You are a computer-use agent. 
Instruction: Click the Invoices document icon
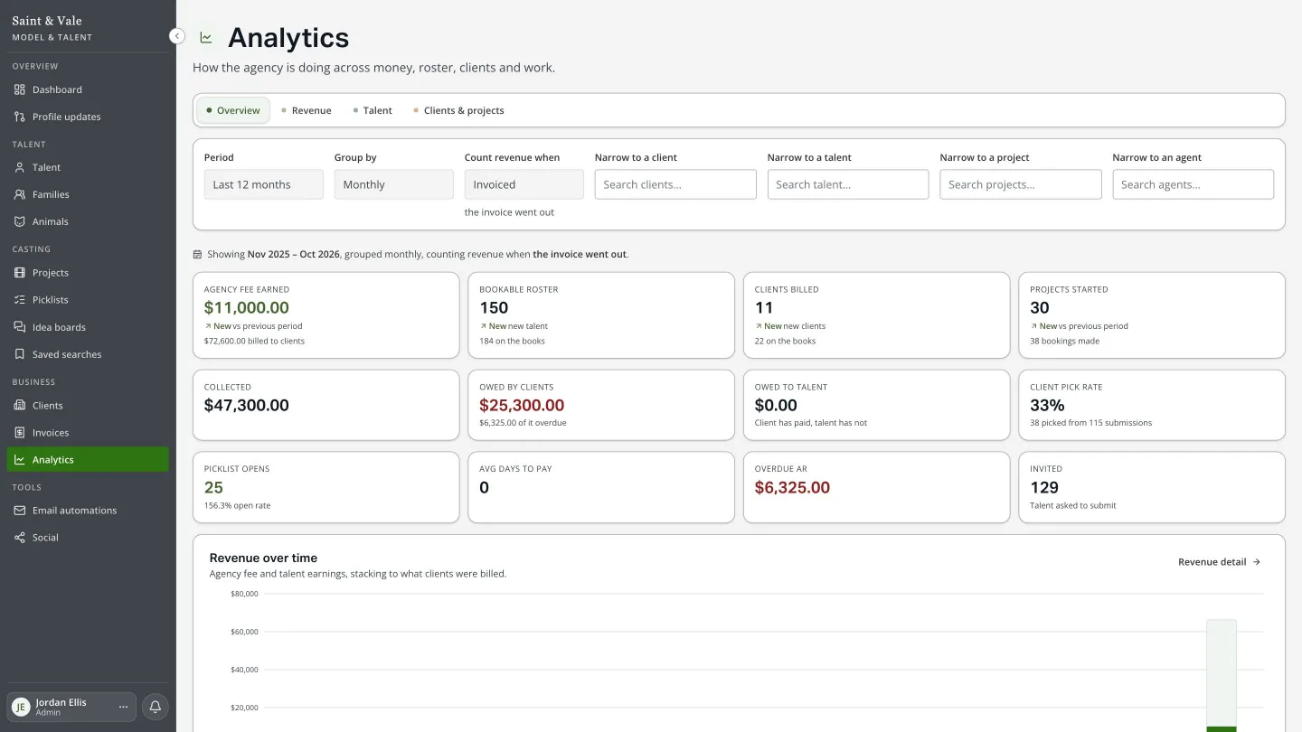point(20,433)
